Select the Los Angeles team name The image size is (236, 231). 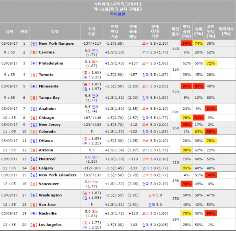(50, 225)
